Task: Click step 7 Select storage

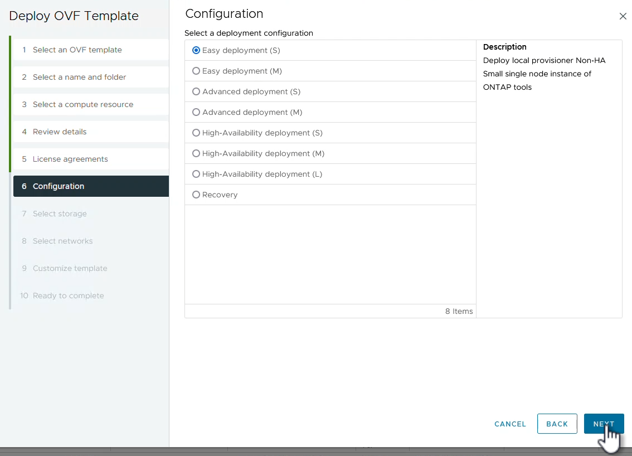Action: 60,214
